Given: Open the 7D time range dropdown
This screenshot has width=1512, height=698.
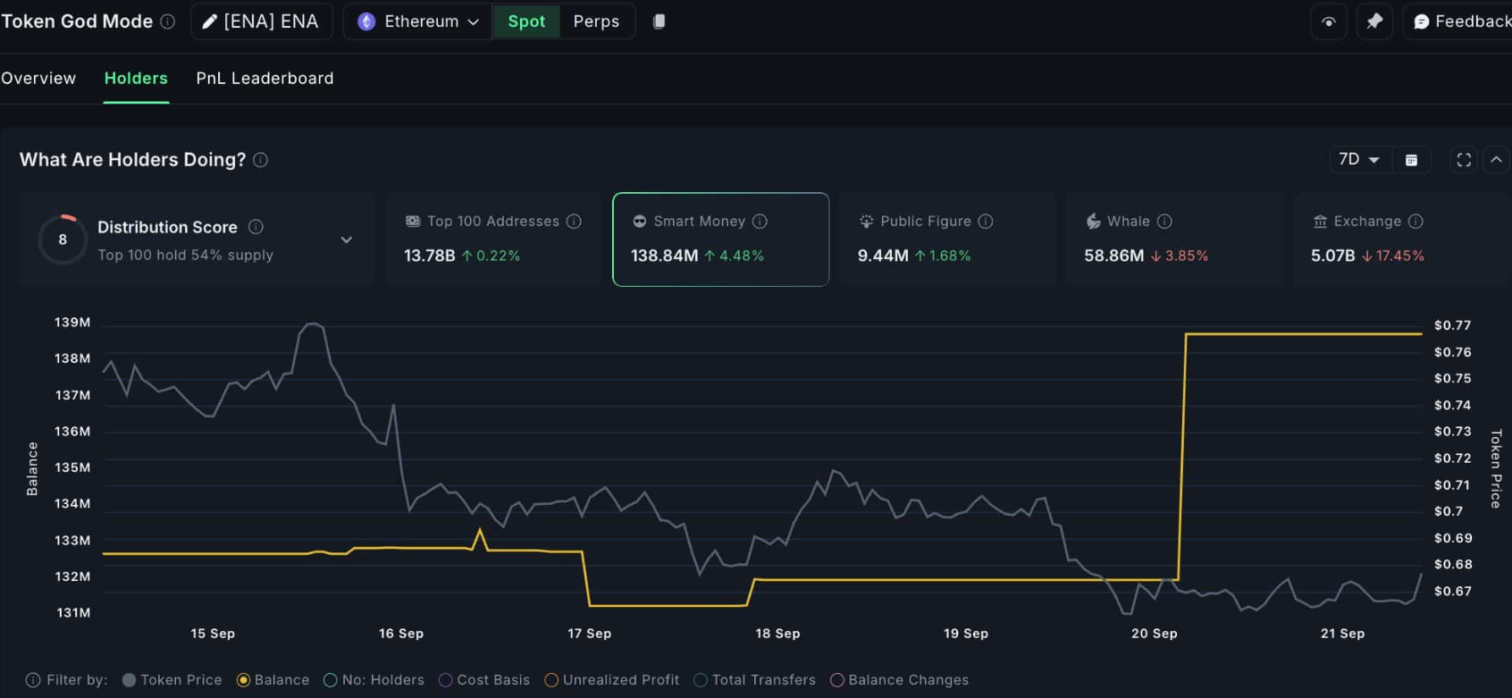Looking at the screenshot, I should 1358,160.
